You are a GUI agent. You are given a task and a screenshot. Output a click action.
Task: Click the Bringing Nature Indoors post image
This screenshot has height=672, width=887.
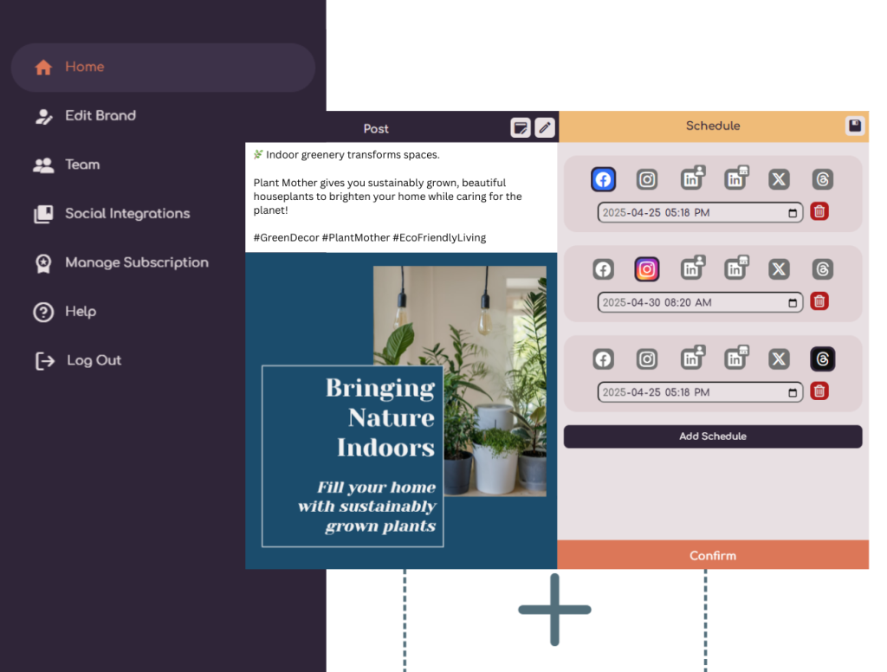(x=401, y=410)
